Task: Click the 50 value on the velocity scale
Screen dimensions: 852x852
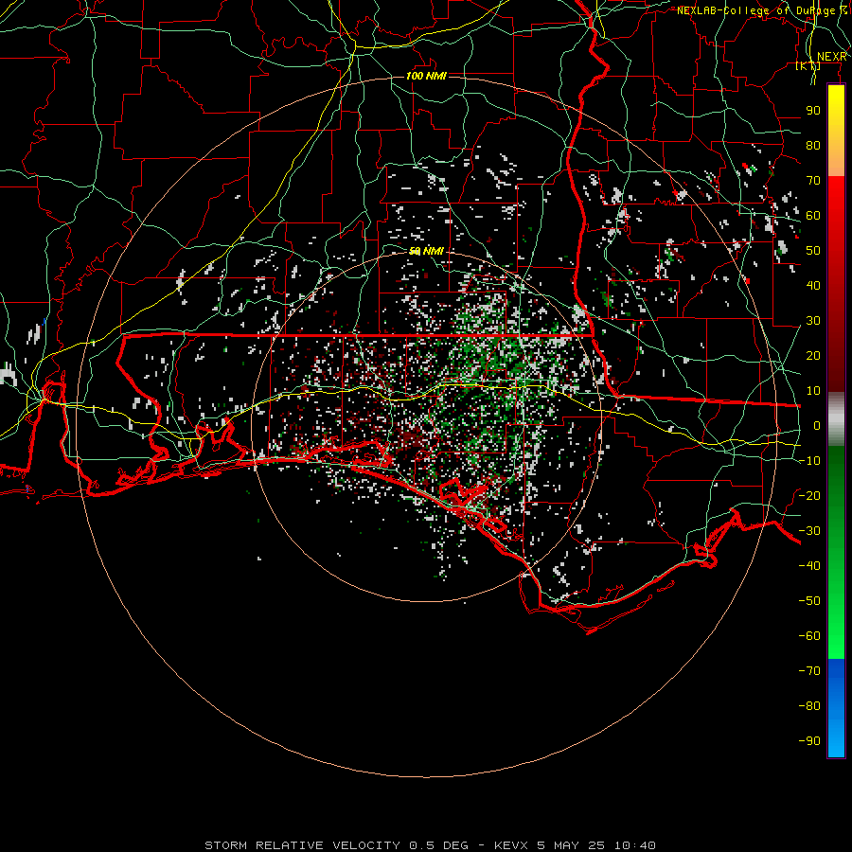Action: click(x=813, y=251)
